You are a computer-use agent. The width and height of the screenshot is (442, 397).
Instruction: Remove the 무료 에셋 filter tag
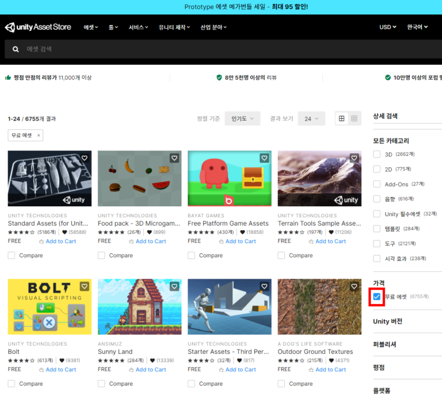tap(39, 136)
